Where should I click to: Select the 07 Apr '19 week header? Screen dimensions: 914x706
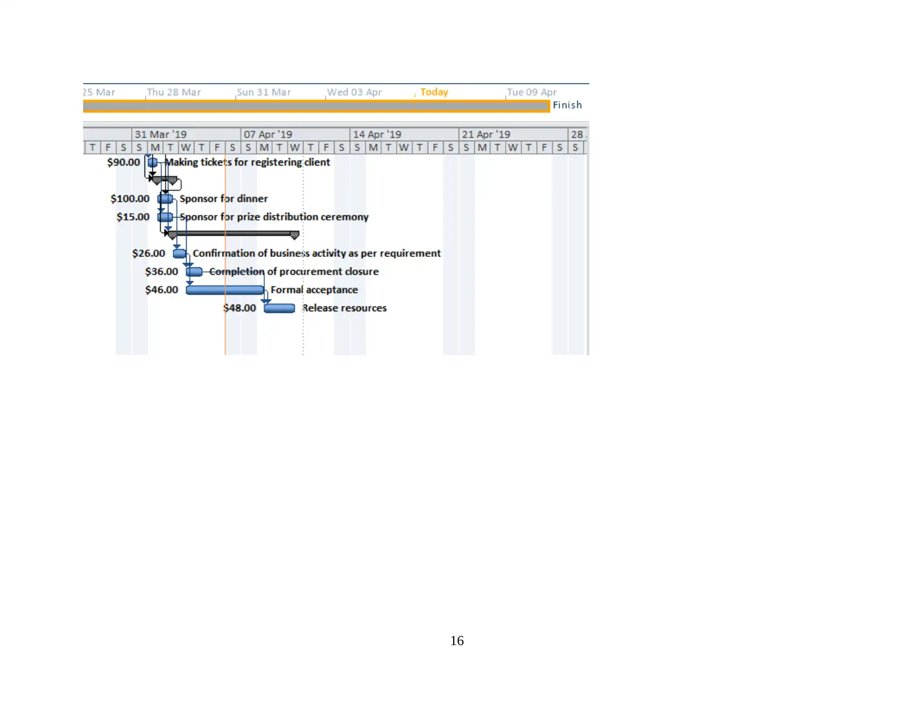(x=295, y=135)
